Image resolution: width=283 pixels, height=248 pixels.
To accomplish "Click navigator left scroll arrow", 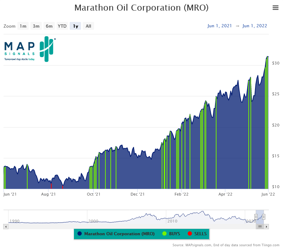I will pos(6,226).
